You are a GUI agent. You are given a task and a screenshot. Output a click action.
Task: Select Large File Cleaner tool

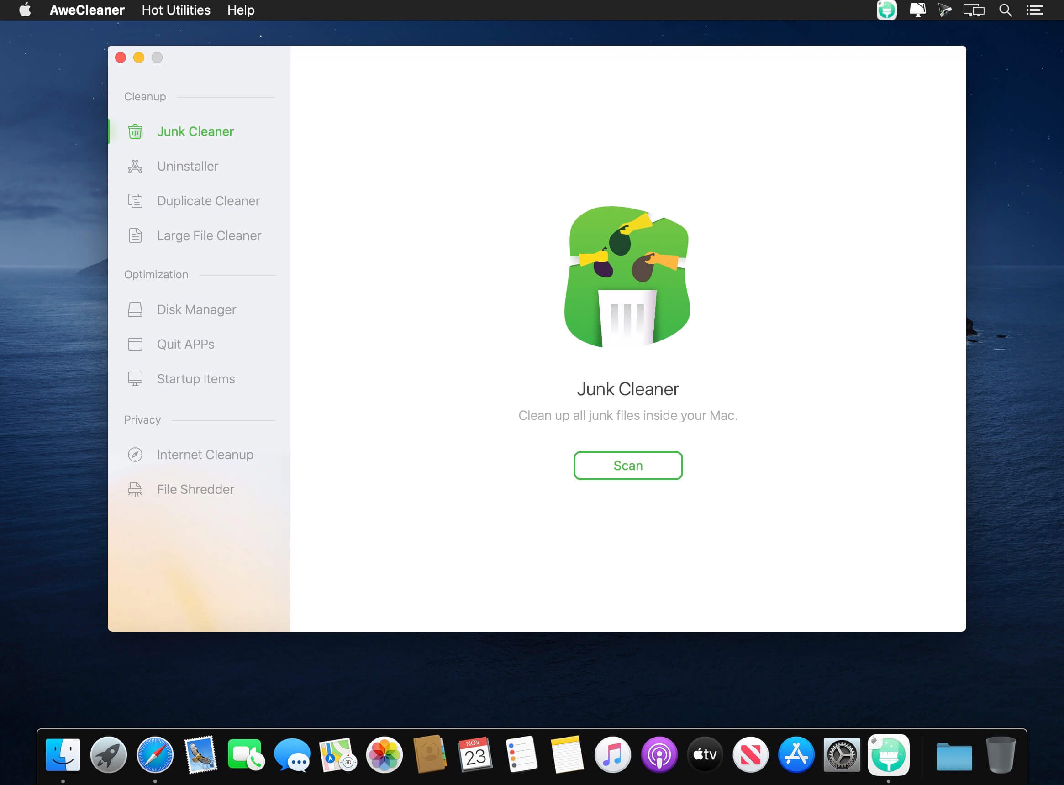pos(210,235)
